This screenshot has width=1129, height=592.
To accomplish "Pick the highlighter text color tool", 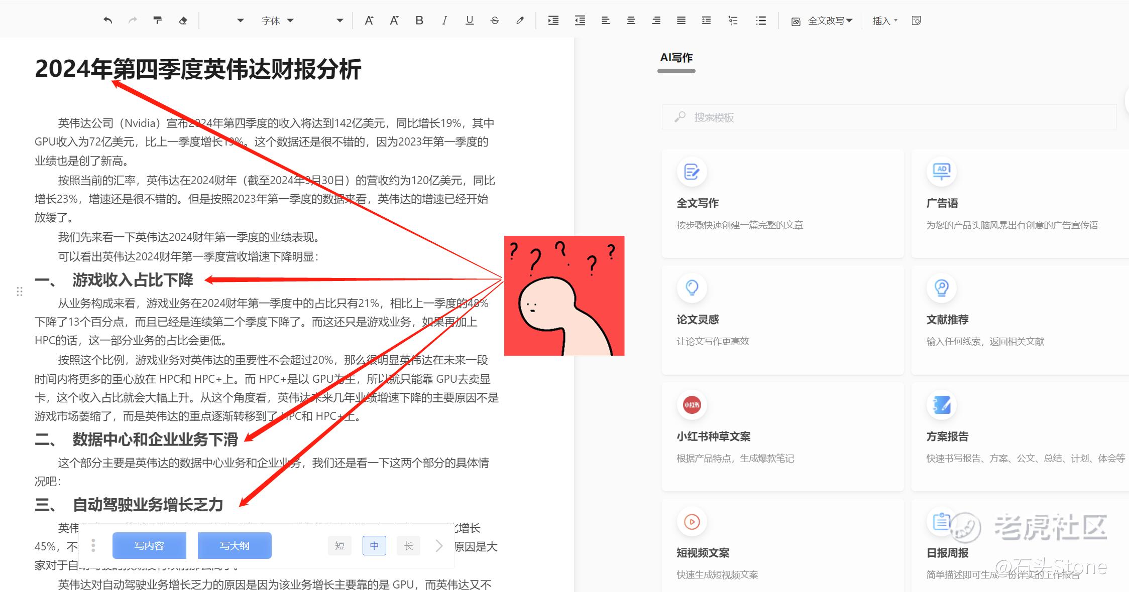I will 520,21.
